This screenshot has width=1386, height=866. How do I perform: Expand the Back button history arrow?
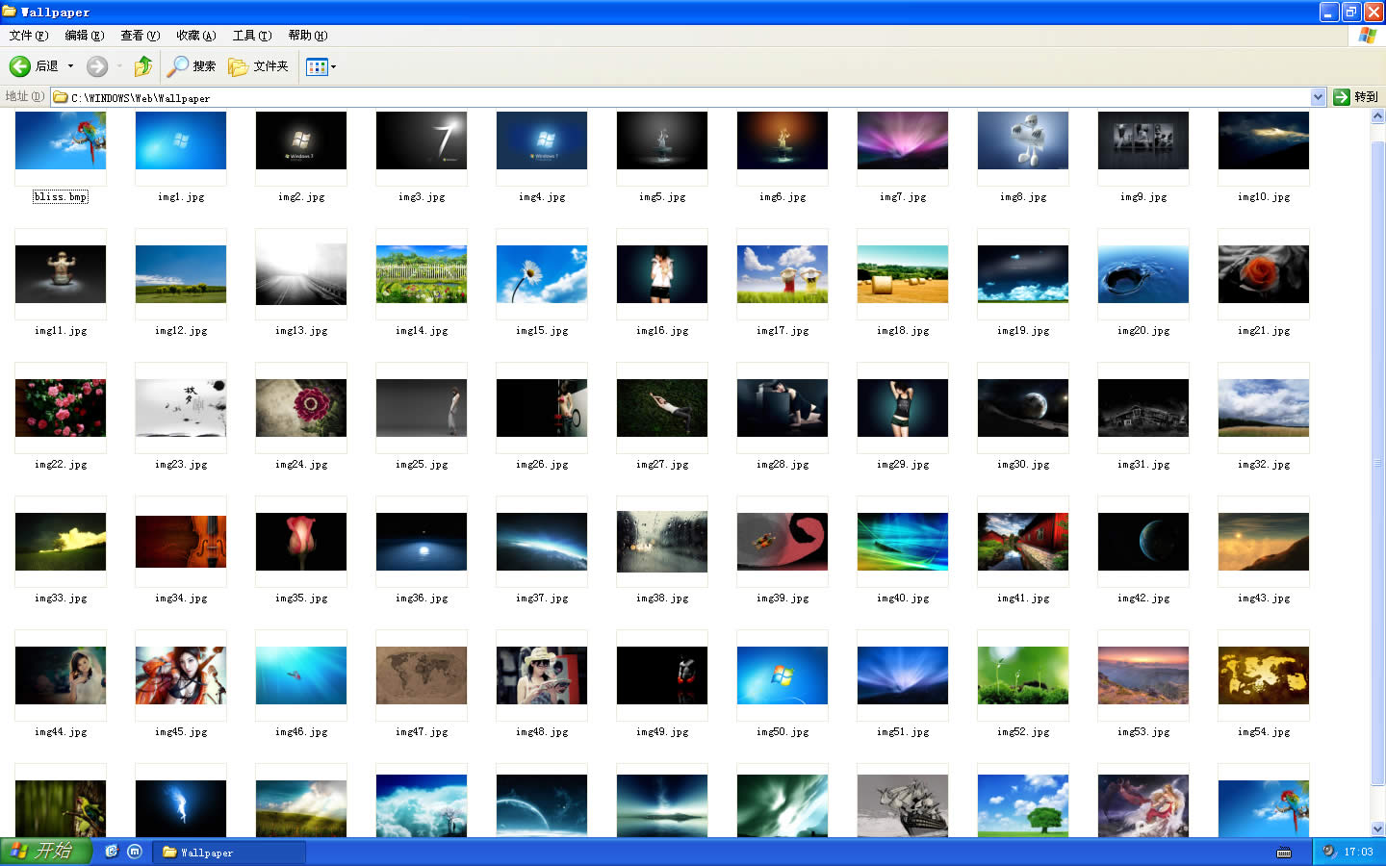point(70,66)
